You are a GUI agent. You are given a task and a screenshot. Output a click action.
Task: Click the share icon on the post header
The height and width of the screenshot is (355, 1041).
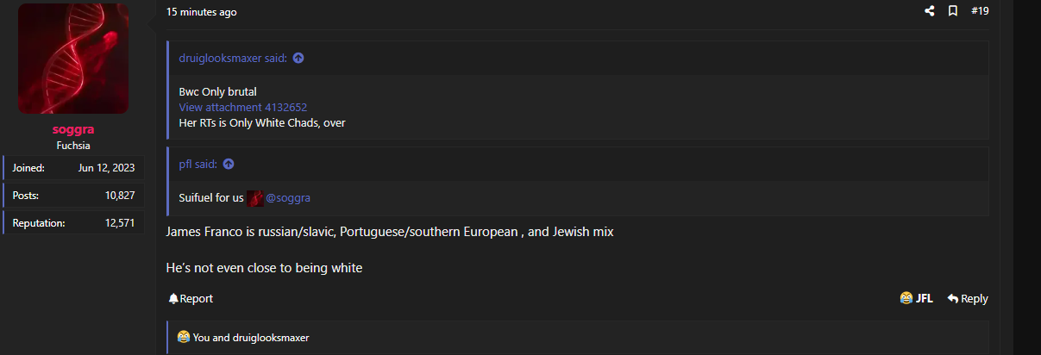pyautogui.click(x=930, y=11)
